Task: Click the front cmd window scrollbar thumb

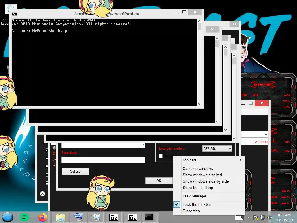Action: [x=199, y=26]
